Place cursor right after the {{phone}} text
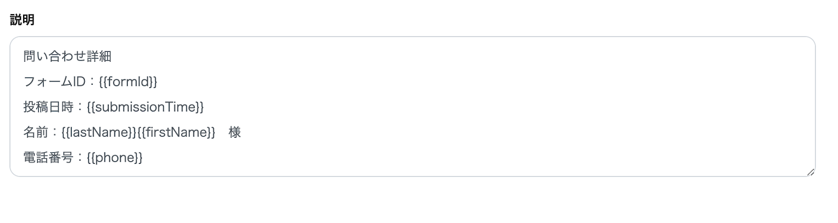Screen dimensions: 838x223 coord(143,158)
